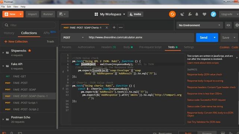
Task: Click the heart icon in header
Action: pos(204,14)
